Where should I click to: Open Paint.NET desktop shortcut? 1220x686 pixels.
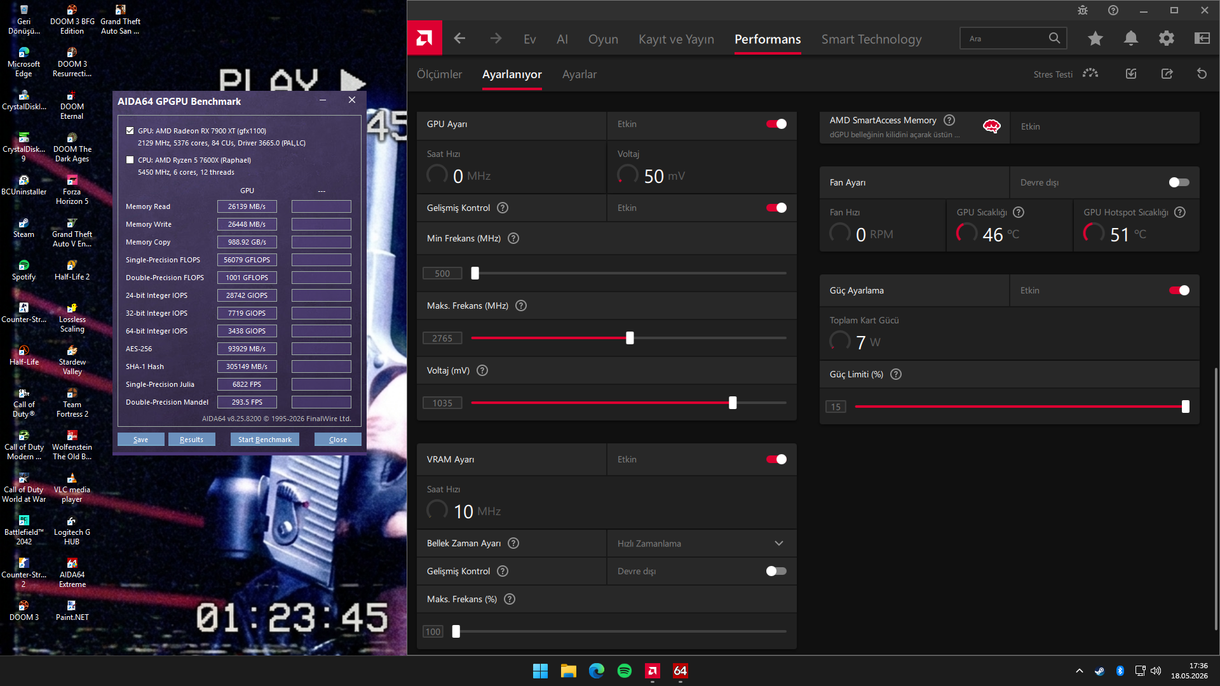point(72,610)
